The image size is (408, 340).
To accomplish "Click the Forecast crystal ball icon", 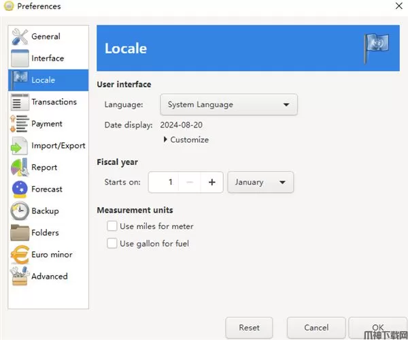I will click(20, 189).
